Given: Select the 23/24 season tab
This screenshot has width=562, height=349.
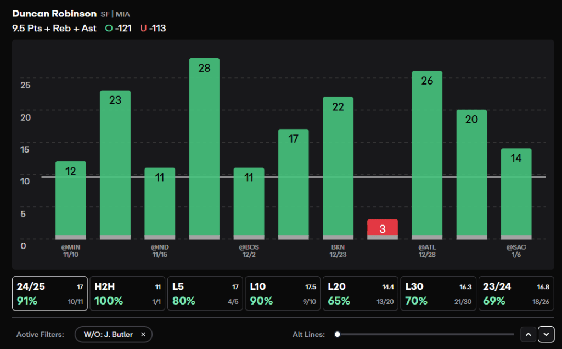Looking at the screenshot, I should tap(516, 293).
